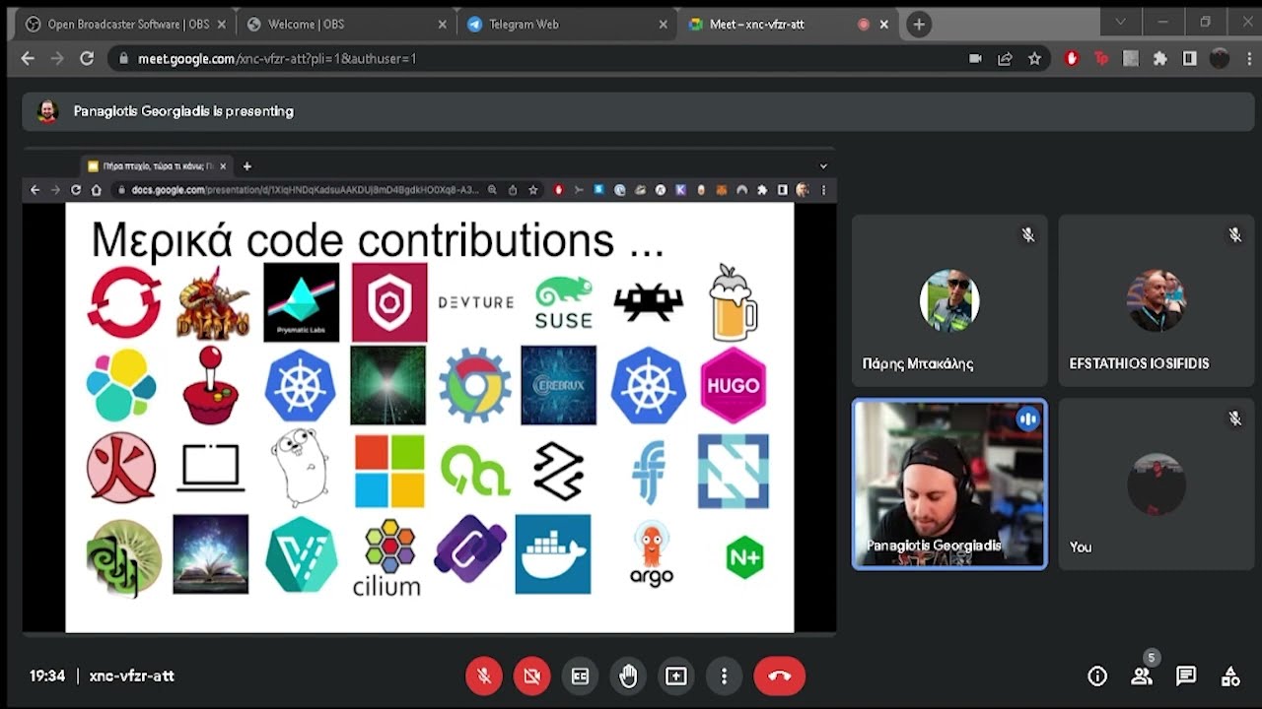Close the Meet browser tab
1262x709 pixels.
point(884,25)
